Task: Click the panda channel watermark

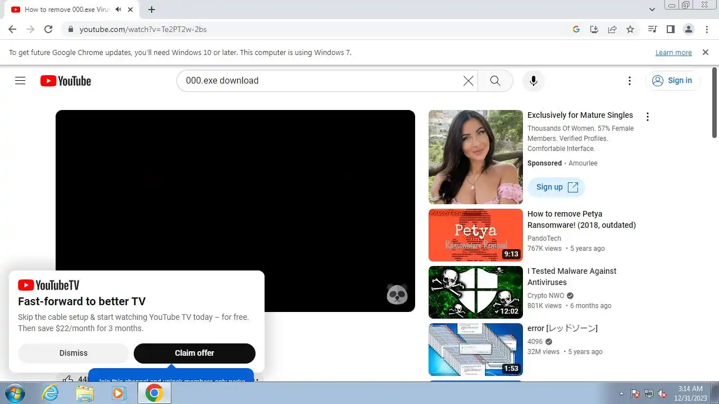Action: click(397, 294)
